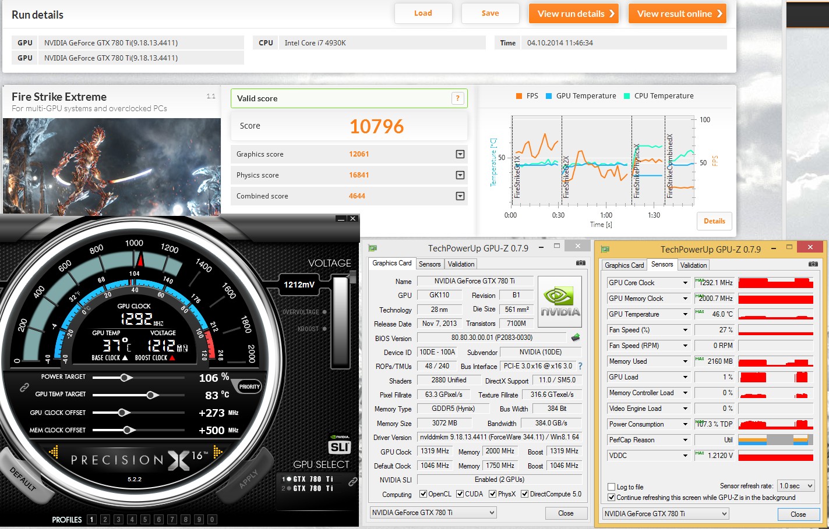Adjust the Mem Clock Offset slider
The image size is (829, 529).
(128, 430)
